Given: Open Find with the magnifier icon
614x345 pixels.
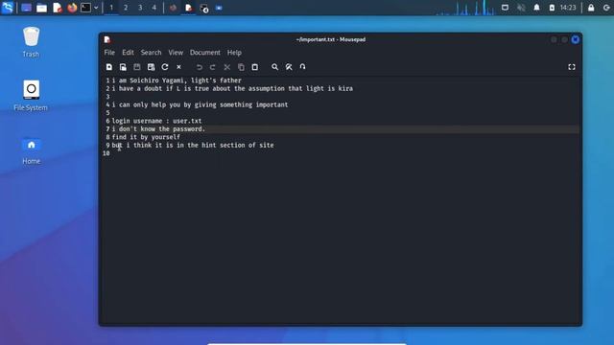Looking at the screenshot, I should coord(275,67).
